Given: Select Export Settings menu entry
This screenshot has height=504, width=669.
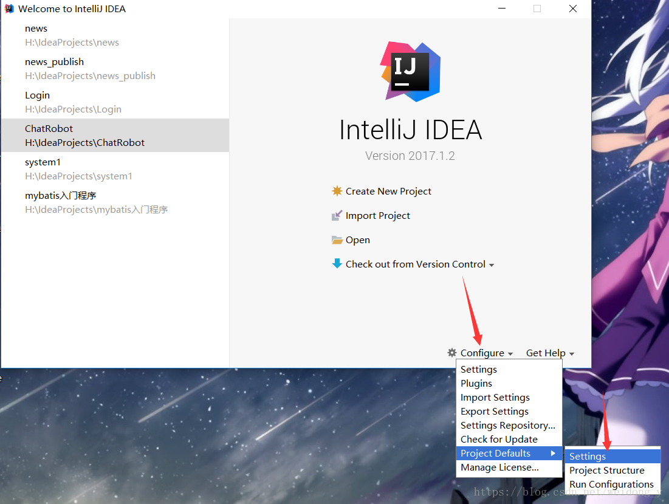Looking at the screenshot, I should [509, 412].
